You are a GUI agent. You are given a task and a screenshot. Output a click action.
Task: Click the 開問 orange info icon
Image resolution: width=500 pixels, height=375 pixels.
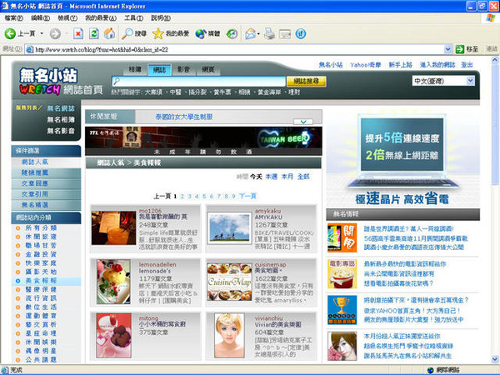(x=342, y=237)
